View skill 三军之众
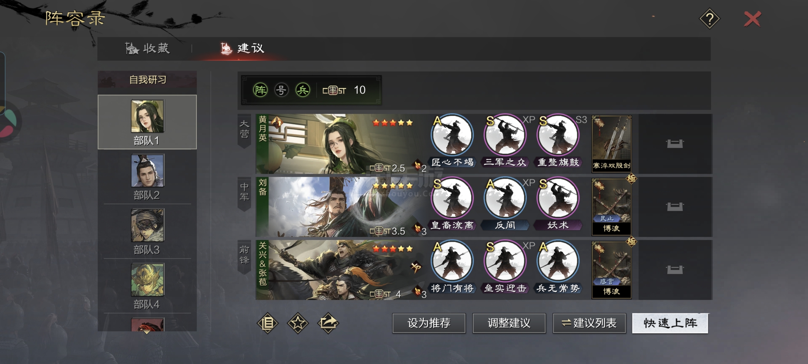Image resolution: width=808 pixels, height=364 pixels. [505, 141]
